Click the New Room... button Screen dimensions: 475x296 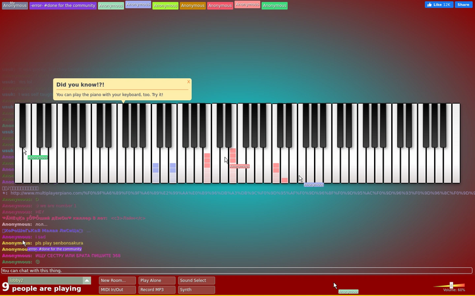(117, 281)
